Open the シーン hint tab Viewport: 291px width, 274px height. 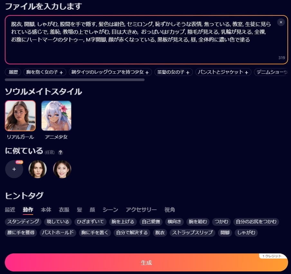coord(110,210)
